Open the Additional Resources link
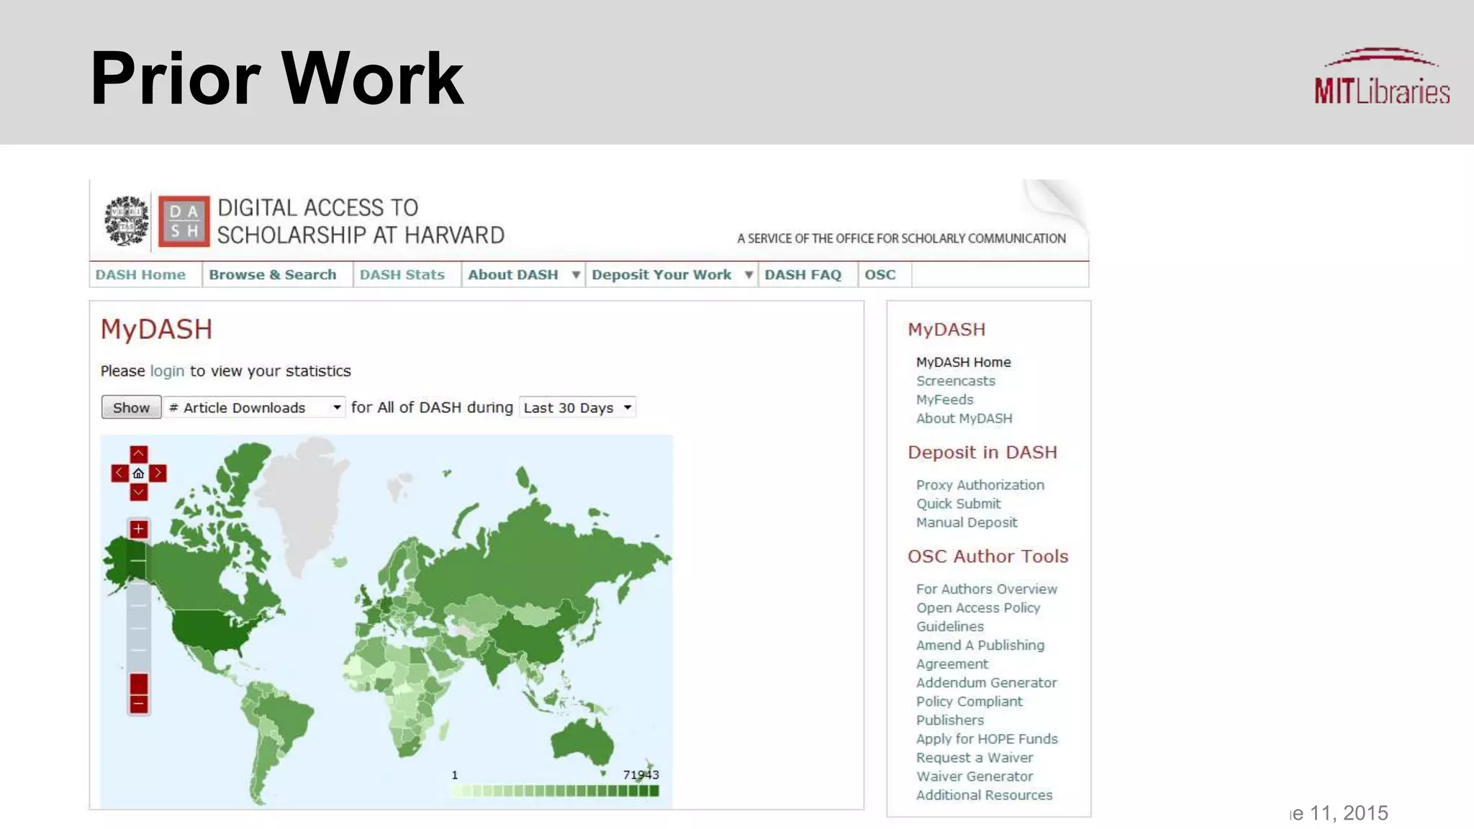Viewport: 1474px width, 829px height. [984, 794]
